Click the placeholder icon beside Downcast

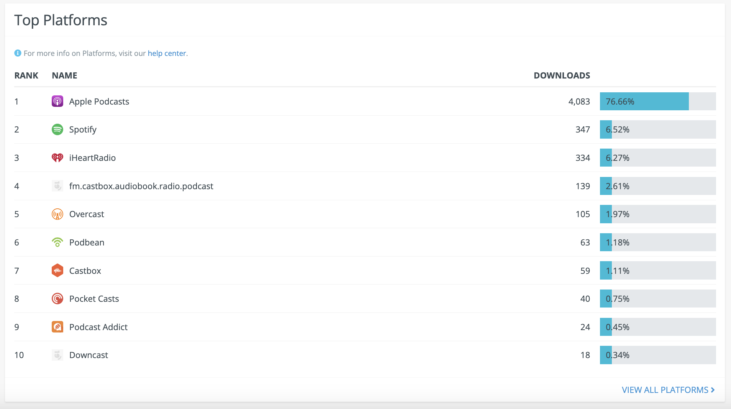pyautogui.click(x=57, y=355)
